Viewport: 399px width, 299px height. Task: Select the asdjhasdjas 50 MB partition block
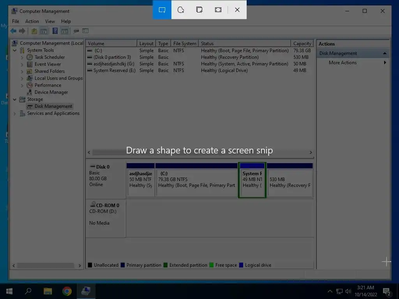point(140,180)
